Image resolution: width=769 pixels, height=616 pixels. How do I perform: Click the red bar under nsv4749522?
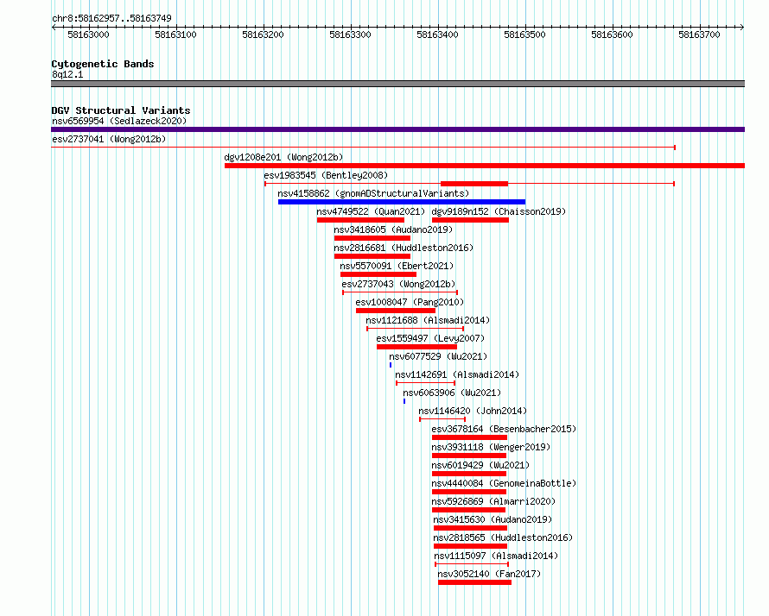pyautogui.click(x=360, y=220)
